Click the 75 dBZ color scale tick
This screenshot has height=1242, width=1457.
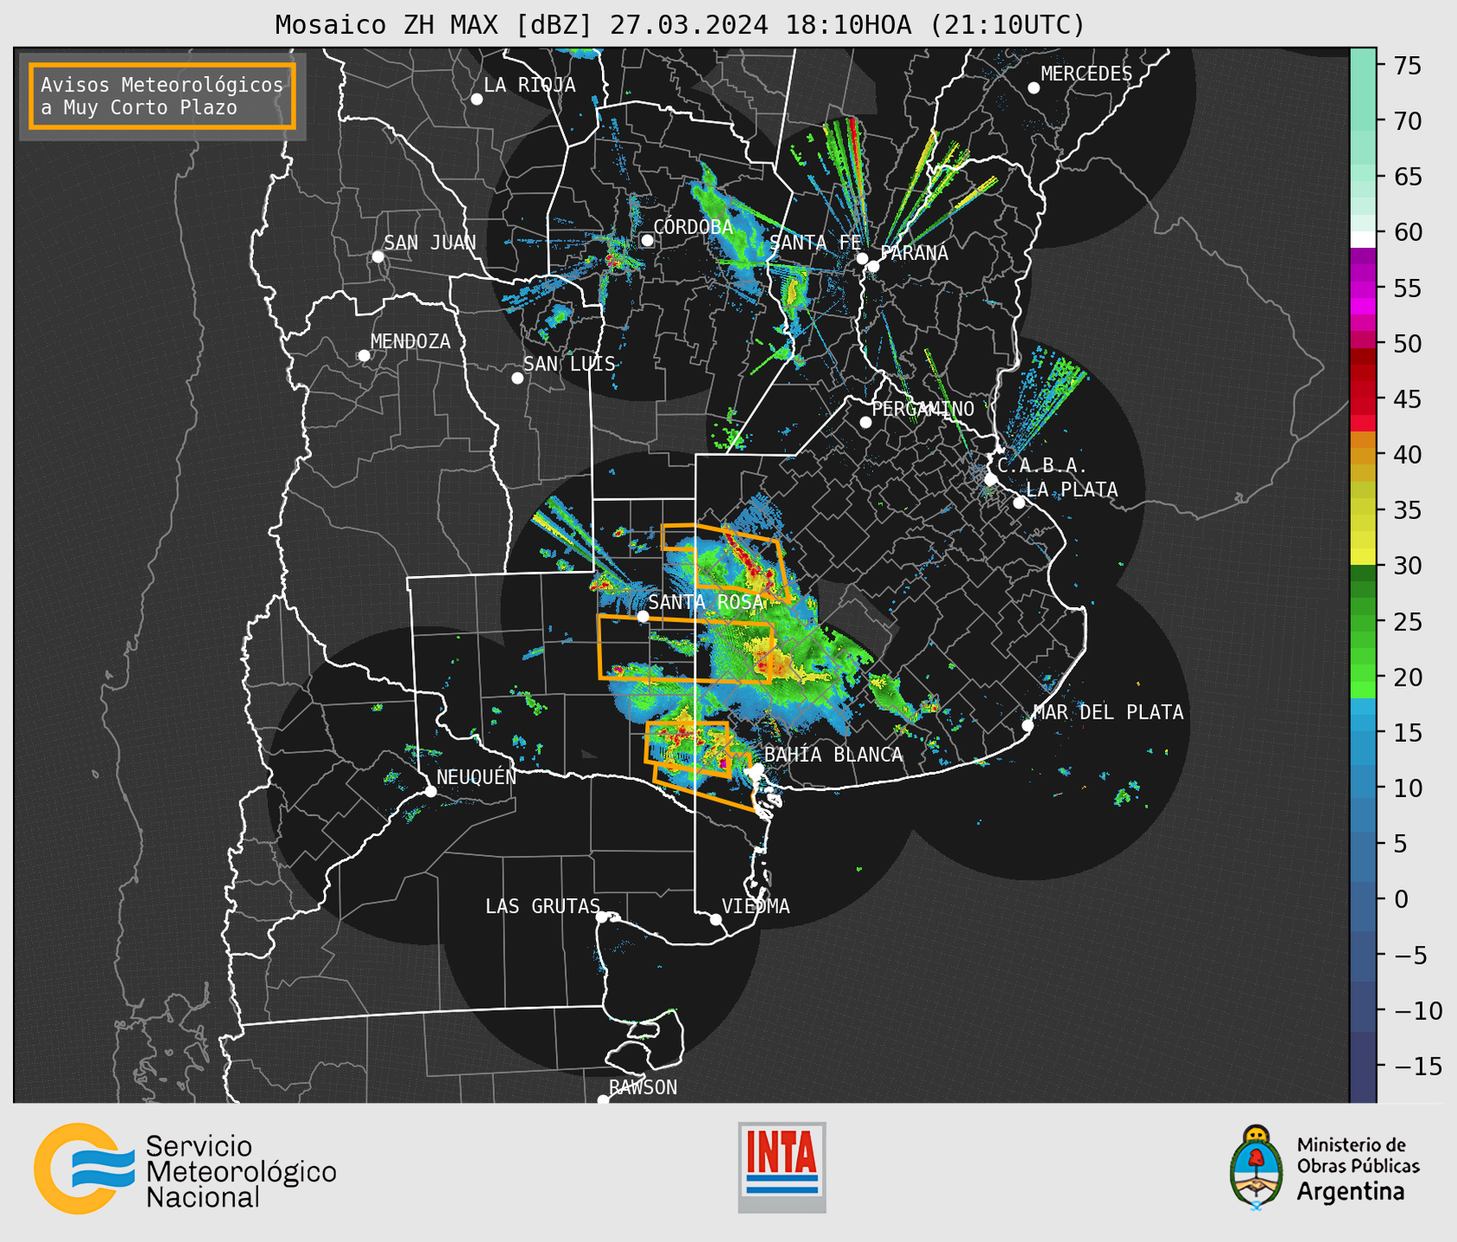[1409, 66]
